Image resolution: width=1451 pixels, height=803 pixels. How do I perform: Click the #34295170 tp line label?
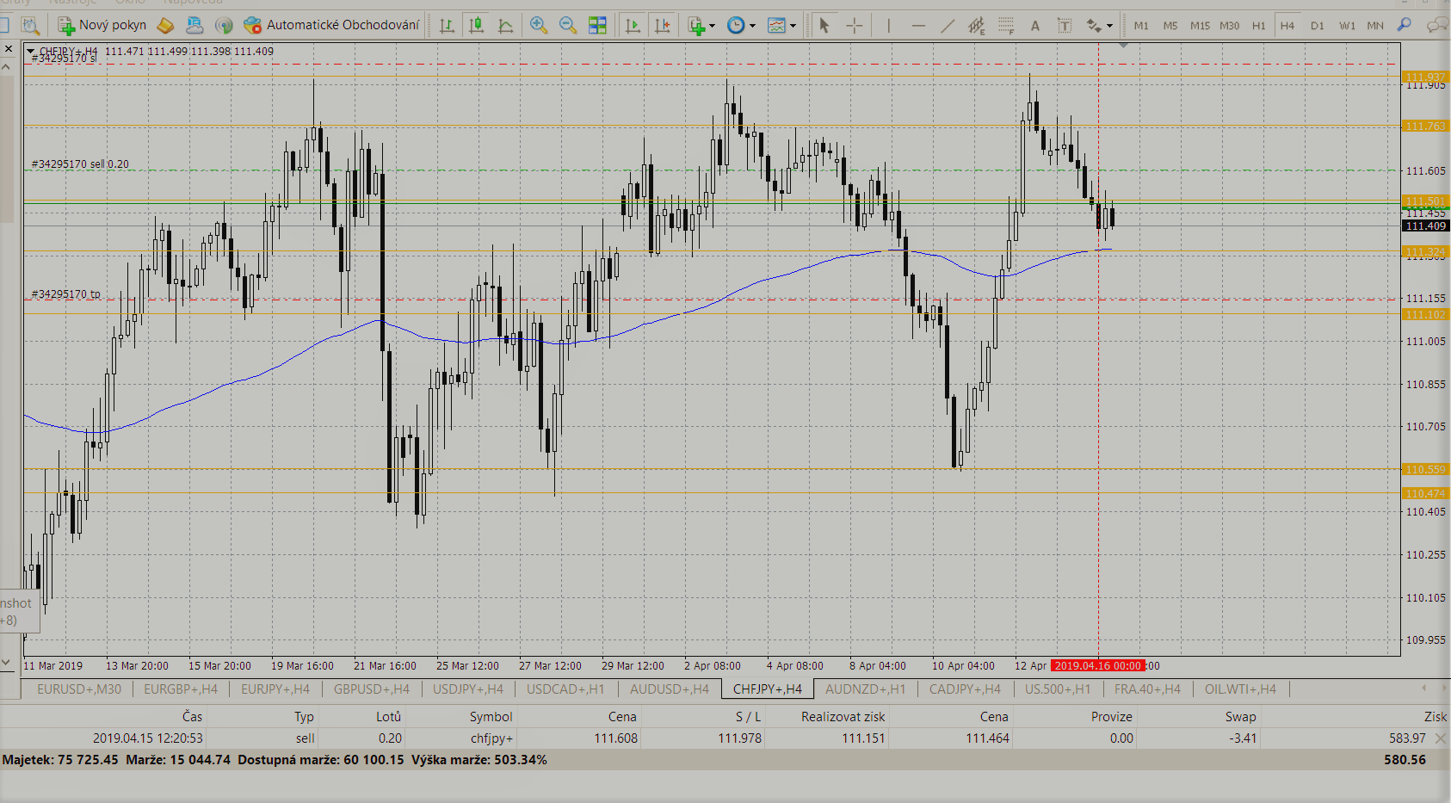click(65, 294)
